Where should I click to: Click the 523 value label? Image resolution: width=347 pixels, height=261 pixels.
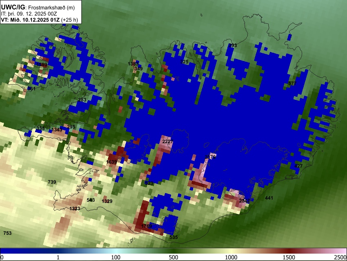(149, 183)
